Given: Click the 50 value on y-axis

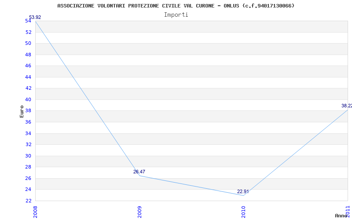Looking at the screenshot, I should click(28, 43).
